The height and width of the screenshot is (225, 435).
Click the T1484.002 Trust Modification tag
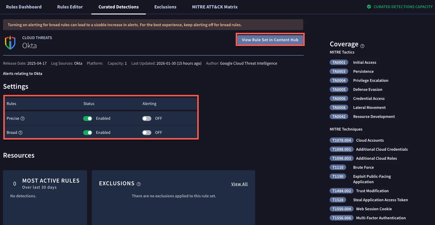point(342,191)
